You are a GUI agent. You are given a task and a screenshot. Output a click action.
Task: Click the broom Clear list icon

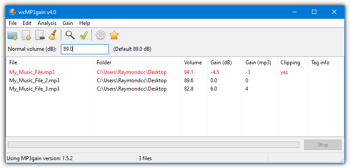click(x=52, y=35)
